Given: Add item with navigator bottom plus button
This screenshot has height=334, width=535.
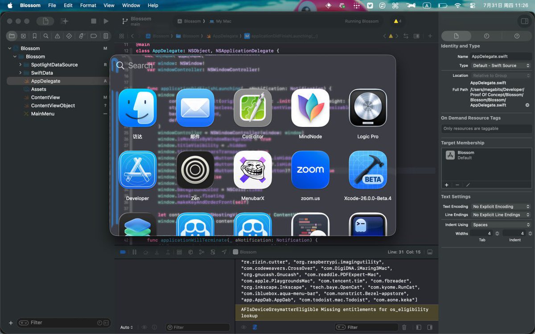Looking at the screenshot, I should [11, 323].
